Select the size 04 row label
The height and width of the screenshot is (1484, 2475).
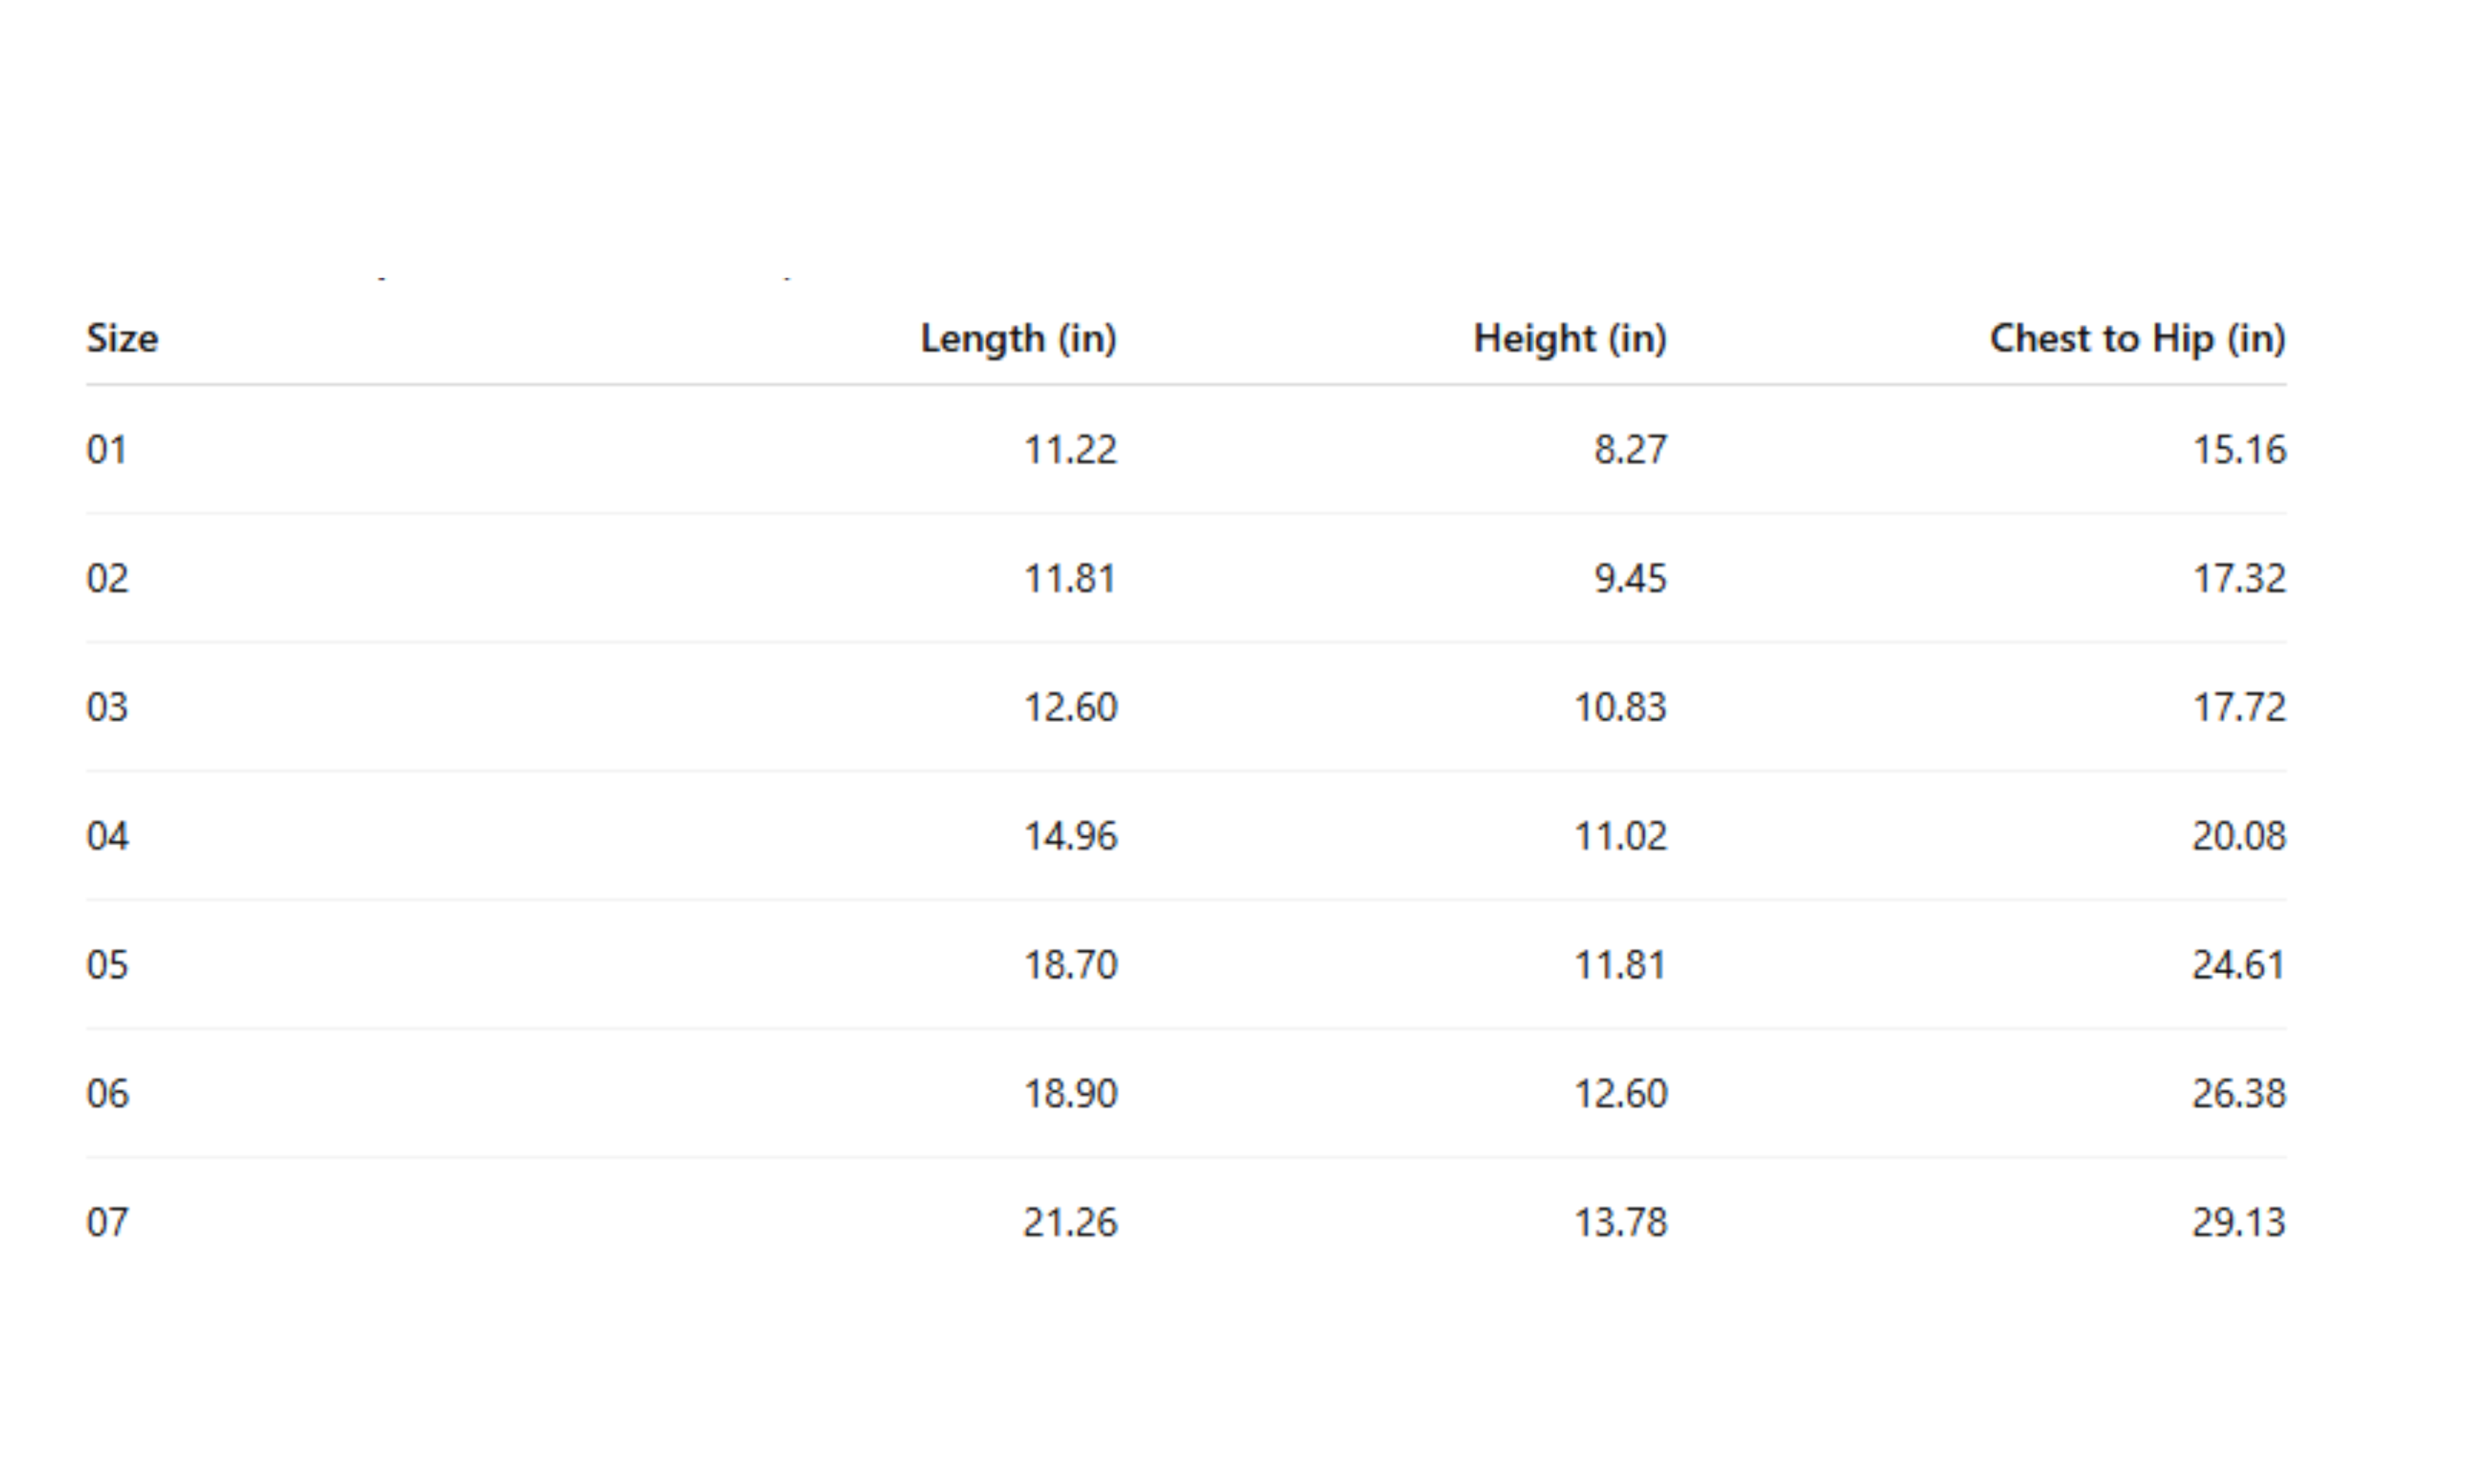108,836
